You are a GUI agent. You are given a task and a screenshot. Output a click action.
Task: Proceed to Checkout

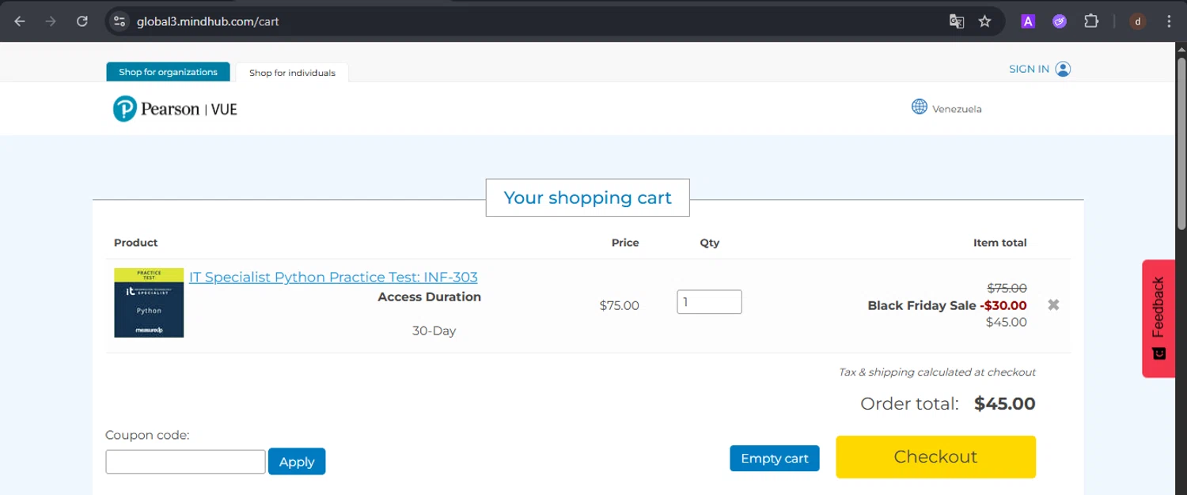[935, 457]
